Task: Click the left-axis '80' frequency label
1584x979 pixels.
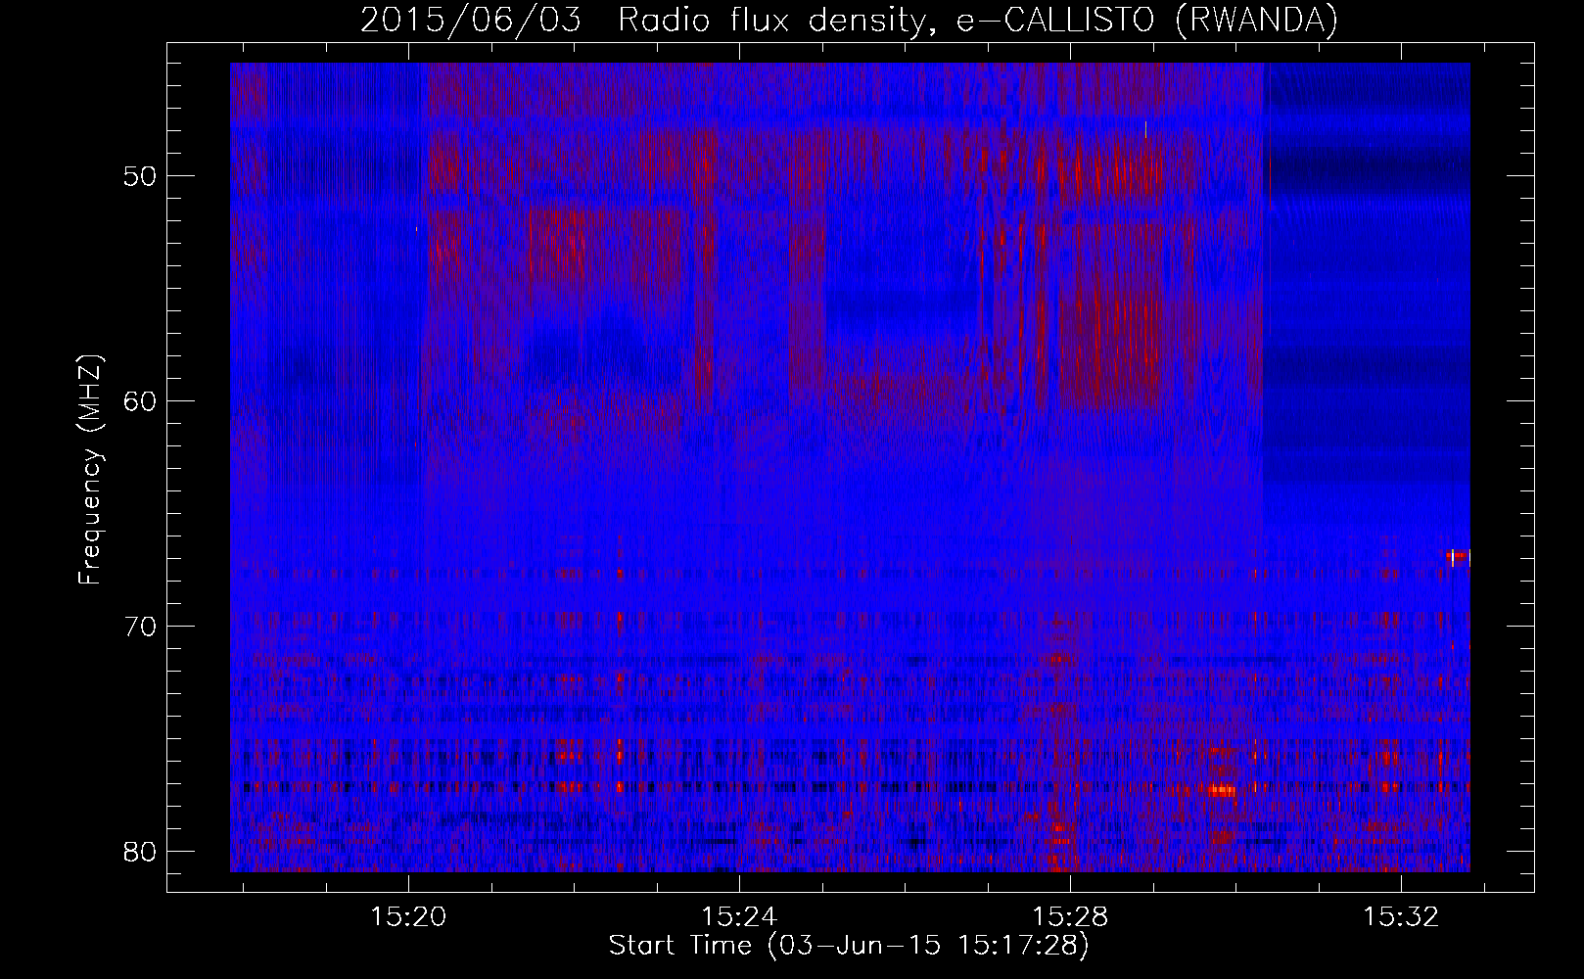Action: point(142,852)
